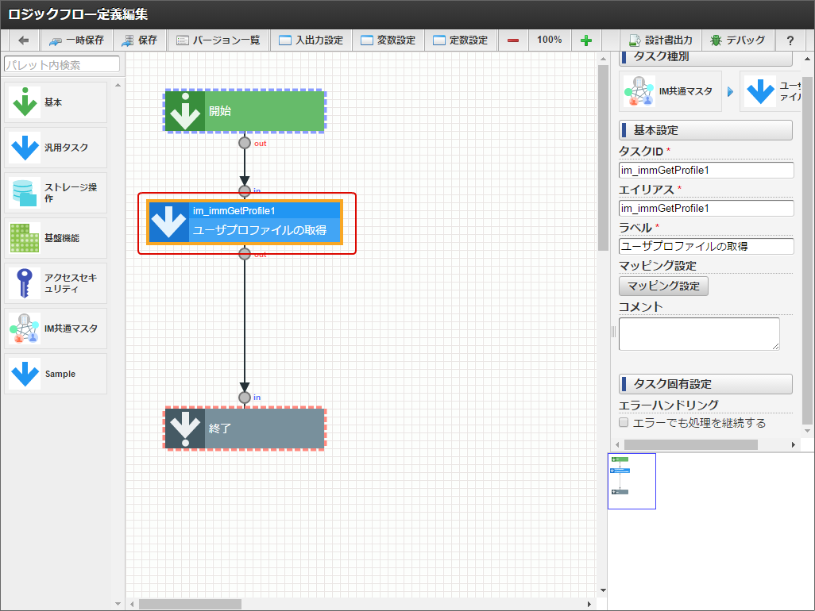
Task: Expand the IM共通マスタ palette category
Action: click(56, 329)
